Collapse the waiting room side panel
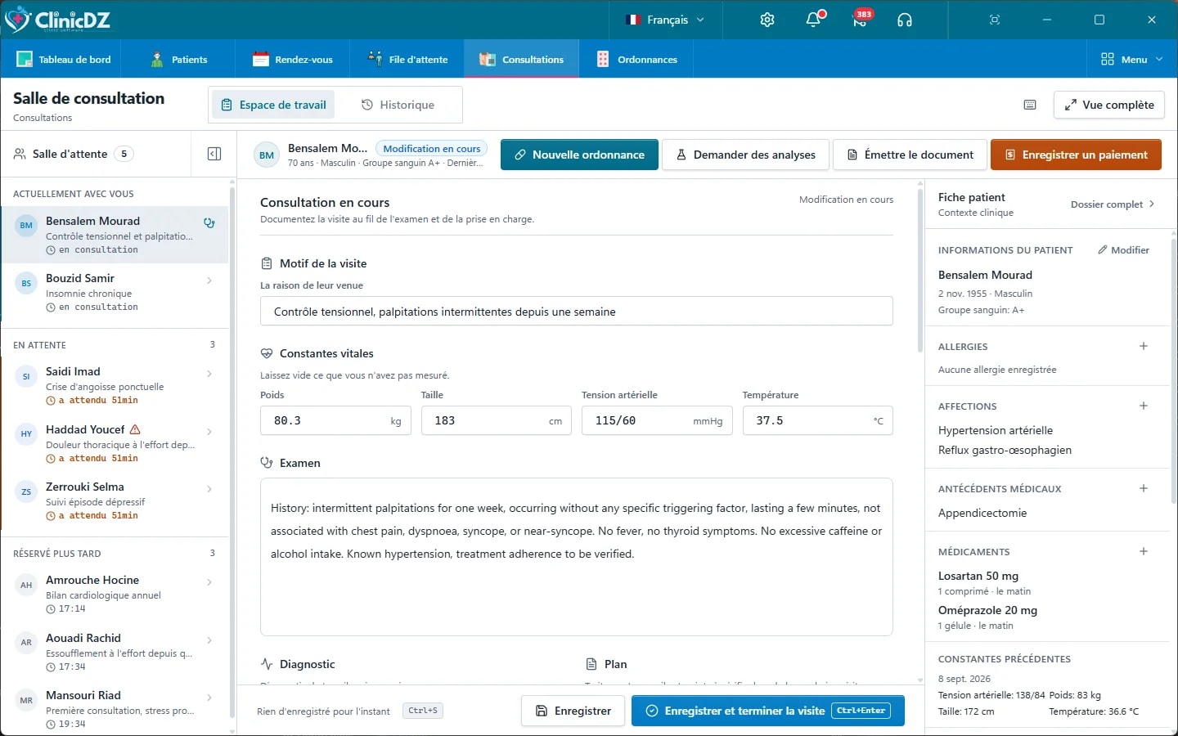Screen dimensions: 1178x736 pyautogui.click(x=214, y=154)
